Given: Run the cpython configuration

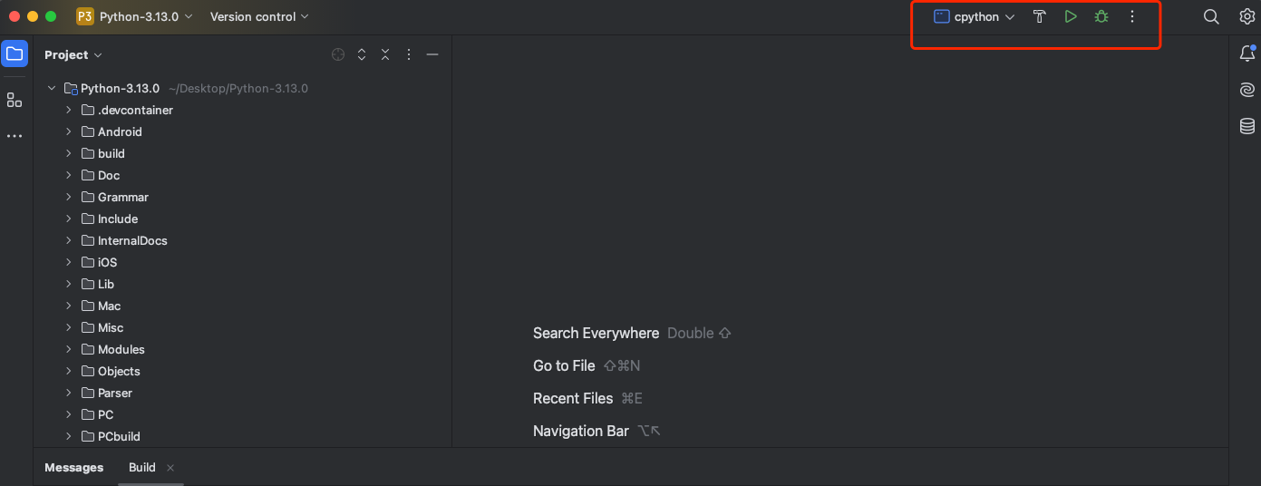Looking at the screenshot, I should coord(1071,16).
